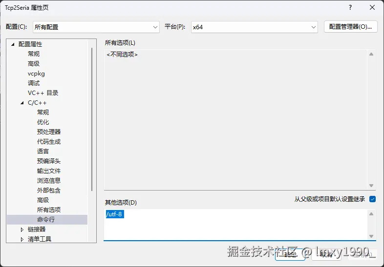Open the 平台(P) dropdown showing x64

click(254, 27)
